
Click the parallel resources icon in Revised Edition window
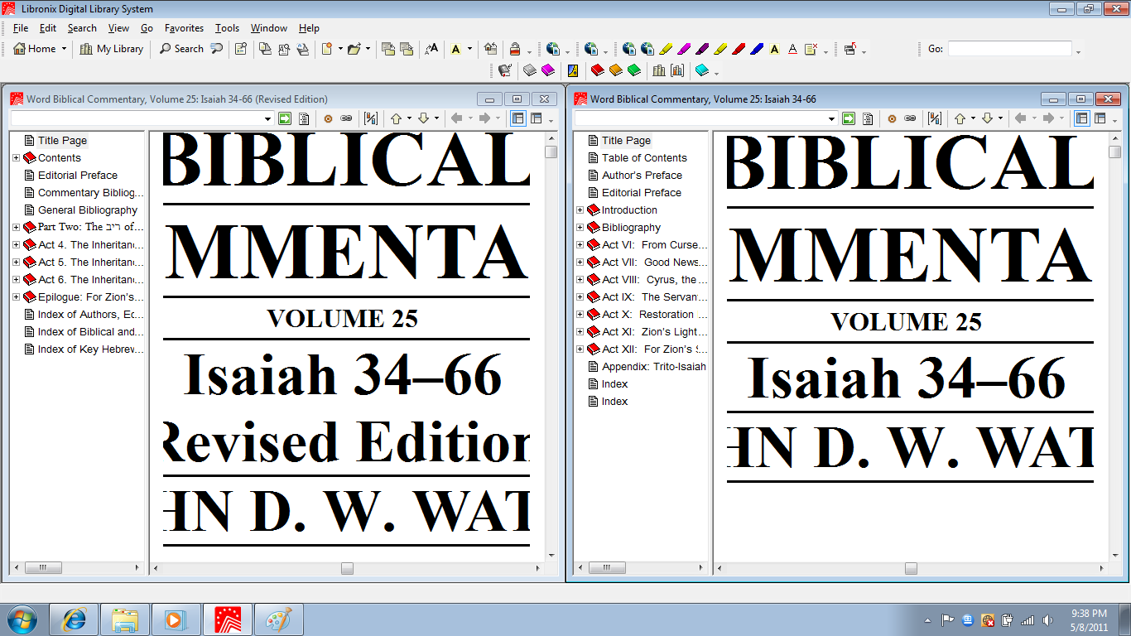click(370, 118)
